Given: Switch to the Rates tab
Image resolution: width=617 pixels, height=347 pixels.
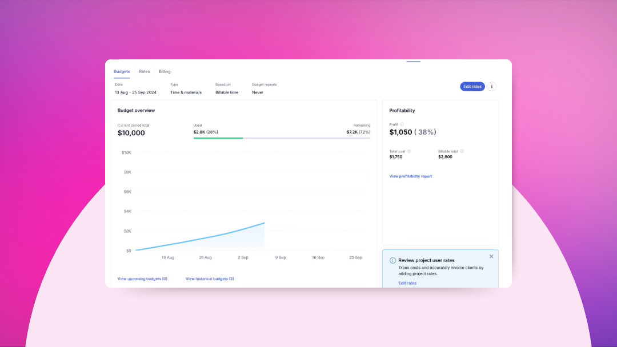Looking at the screenshot, I should (145, 71).
